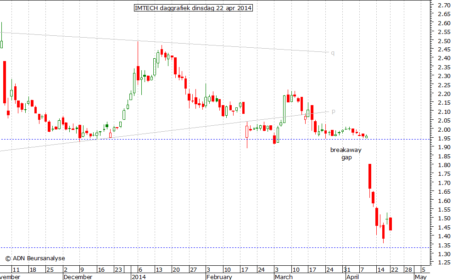The image size is (452, 280).
Task: Click the price axis label 2.00
Action: coord(444,129)
